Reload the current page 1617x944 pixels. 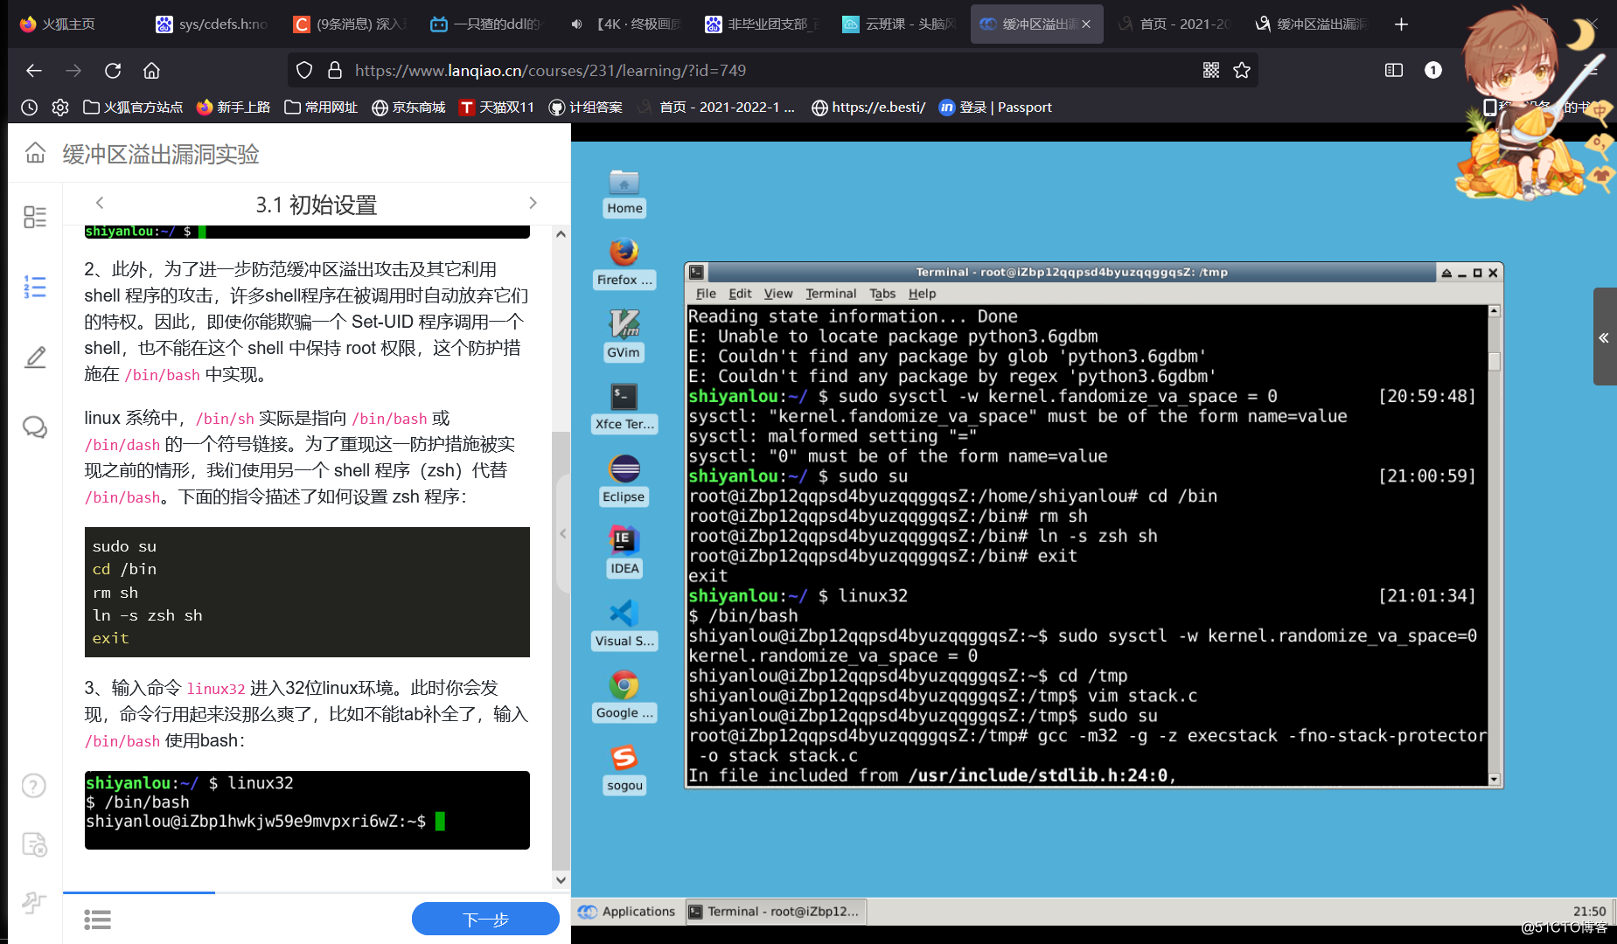[x=113, y=70]
